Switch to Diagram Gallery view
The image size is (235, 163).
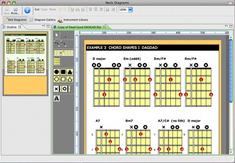42,20
